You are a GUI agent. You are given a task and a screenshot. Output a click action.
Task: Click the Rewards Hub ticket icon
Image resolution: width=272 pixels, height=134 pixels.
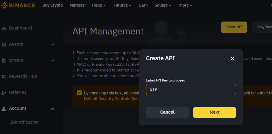4,77
